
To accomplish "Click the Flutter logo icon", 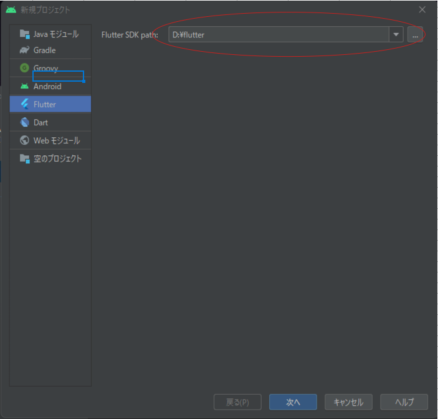I will point(24,104).
